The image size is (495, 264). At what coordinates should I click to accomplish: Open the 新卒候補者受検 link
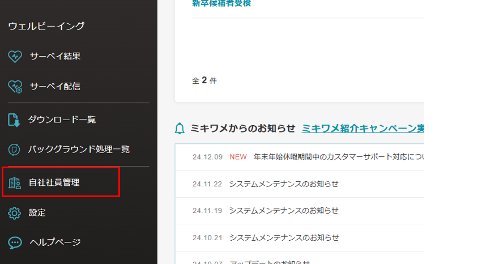coord(221,3)
